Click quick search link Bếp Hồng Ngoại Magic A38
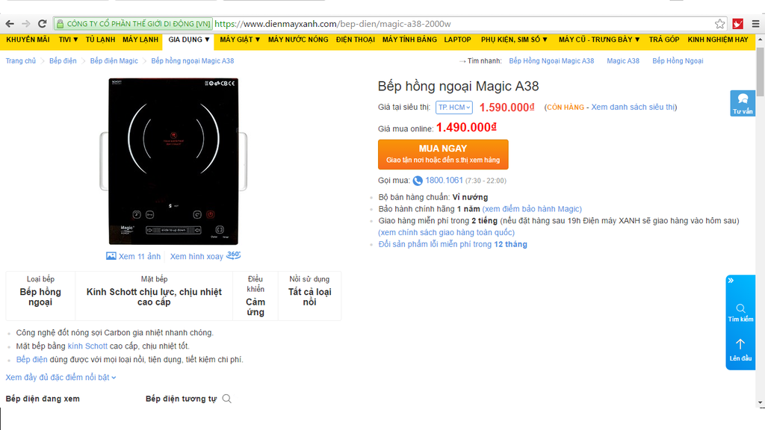Screen dimensions: 765x430 [551, 61]
